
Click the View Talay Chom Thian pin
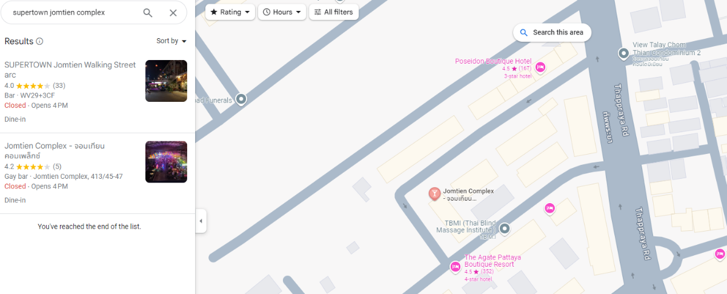coord(623,53)
